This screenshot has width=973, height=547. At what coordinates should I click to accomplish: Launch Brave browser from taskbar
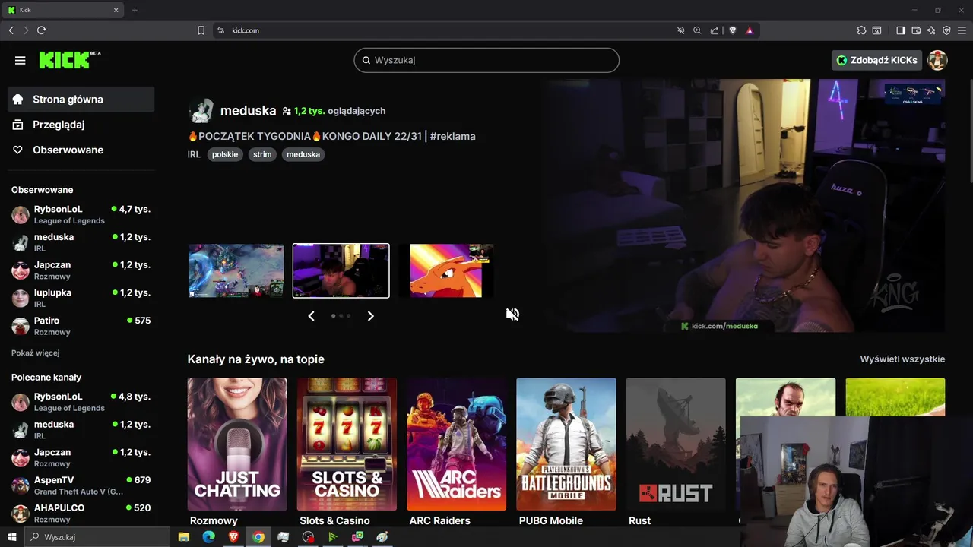point(233,537)
